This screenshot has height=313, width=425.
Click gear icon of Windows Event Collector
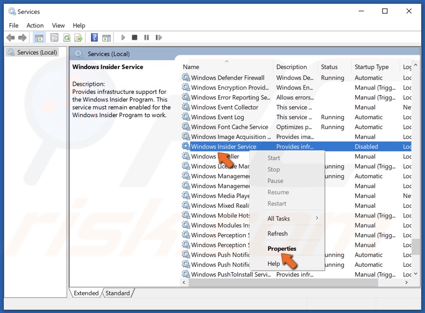(x=186, y=107)
